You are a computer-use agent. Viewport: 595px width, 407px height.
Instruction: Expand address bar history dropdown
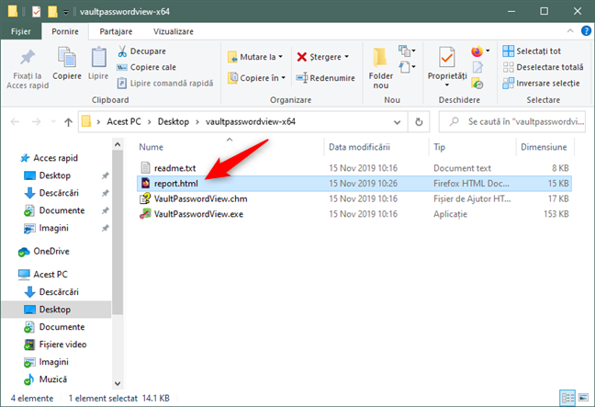[x=397, y=122]
